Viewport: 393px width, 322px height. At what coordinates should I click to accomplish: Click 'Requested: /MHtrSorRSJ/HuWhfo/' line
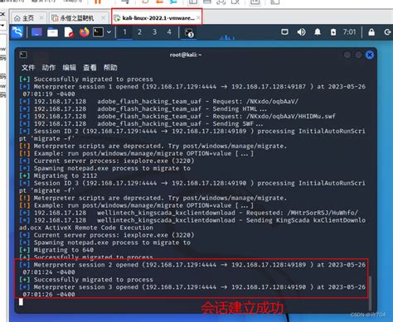(188, 213)
